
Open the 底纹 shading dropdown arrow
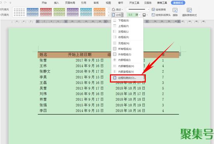[x=122, y=10]
